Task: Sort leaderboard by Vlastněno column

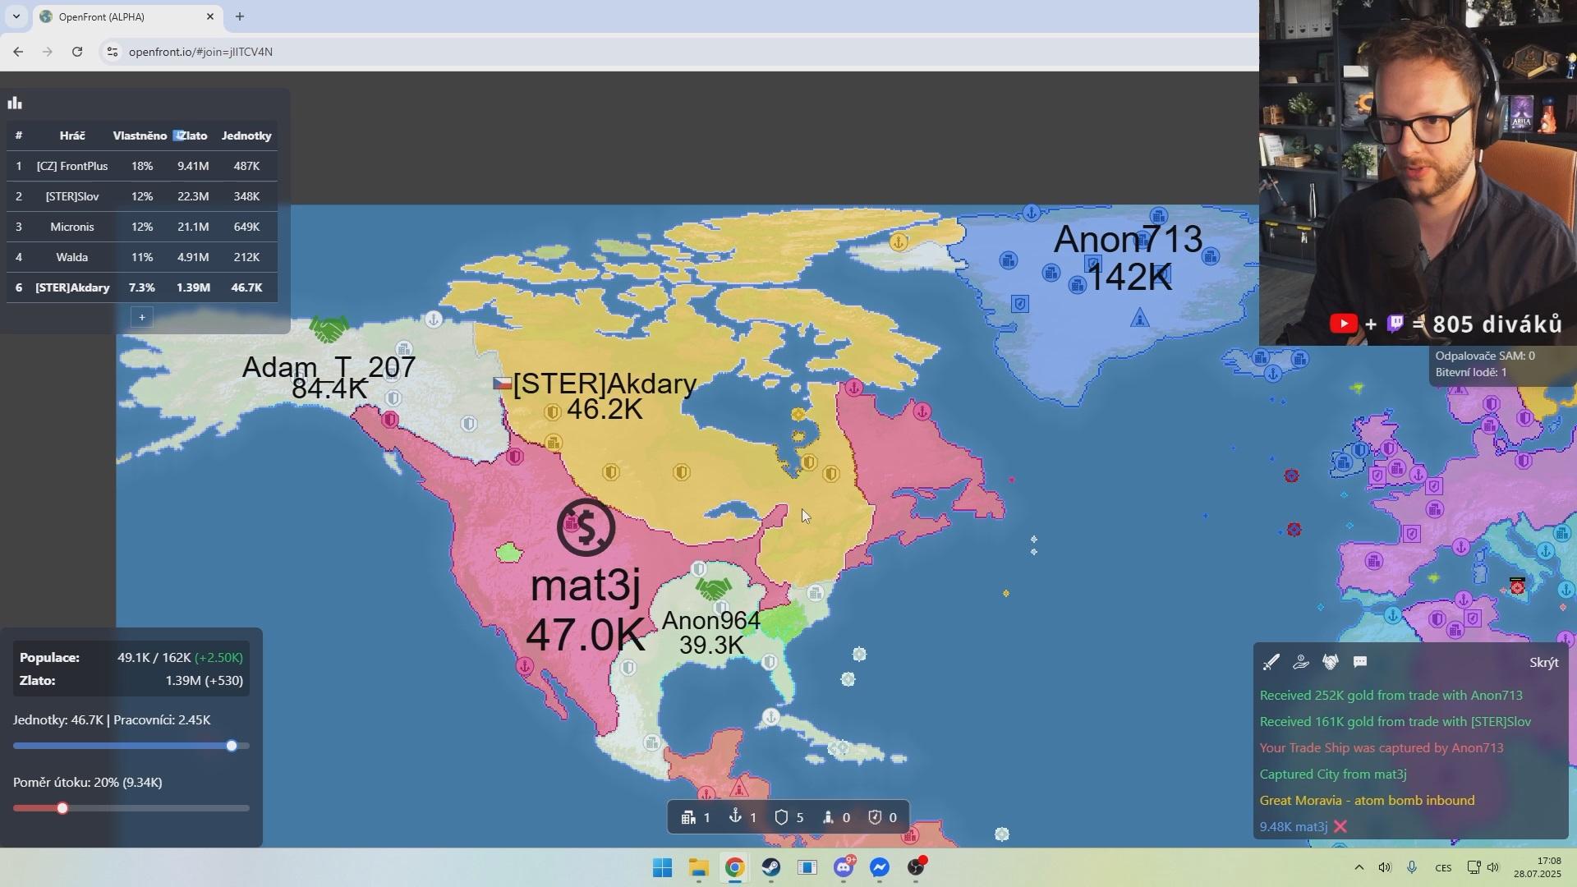Action: tap(140, 136)
